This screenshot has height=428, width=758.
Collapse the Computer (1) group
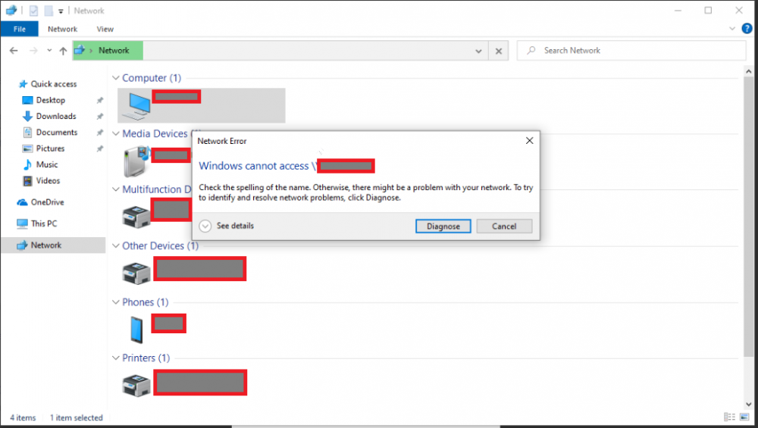[x=115, y=78]
